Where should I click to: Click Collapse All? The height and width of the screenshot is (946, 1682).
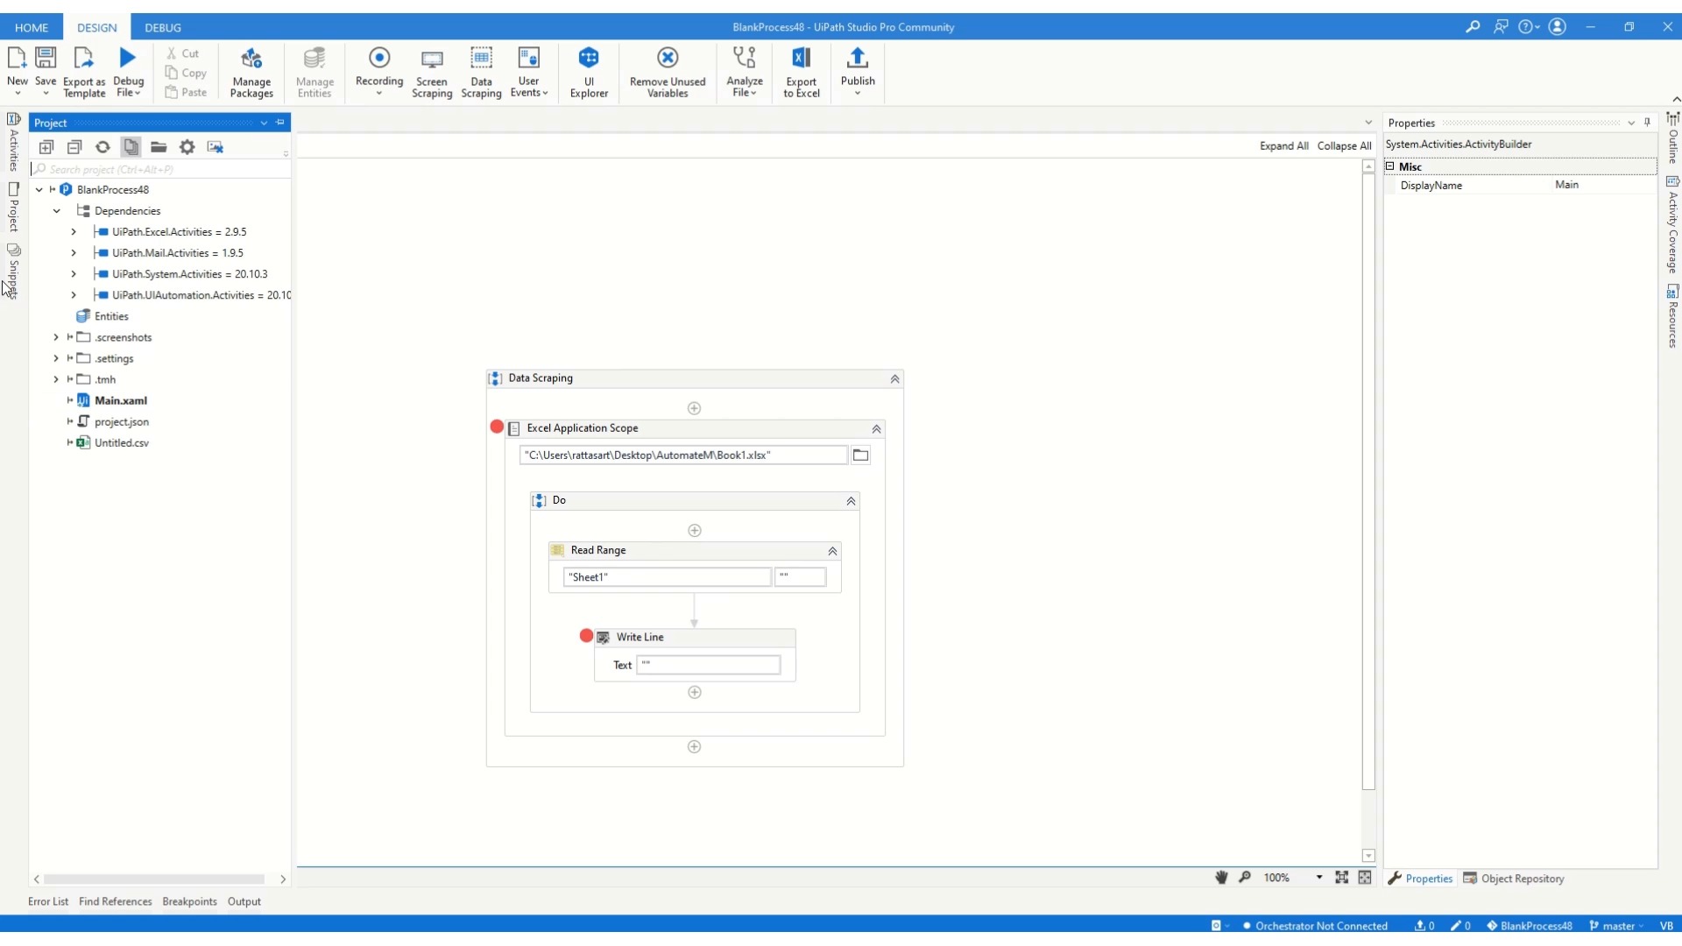(x=1344, y=146)
